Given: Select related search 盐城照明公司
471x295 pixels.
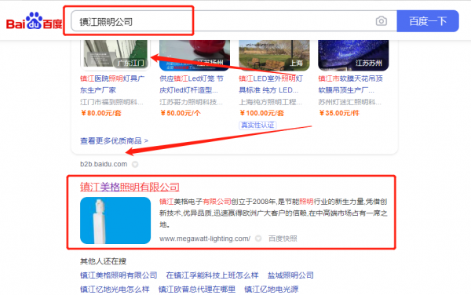Looking at the screenshot, I should pyautogui.click(x=290, y=275).
